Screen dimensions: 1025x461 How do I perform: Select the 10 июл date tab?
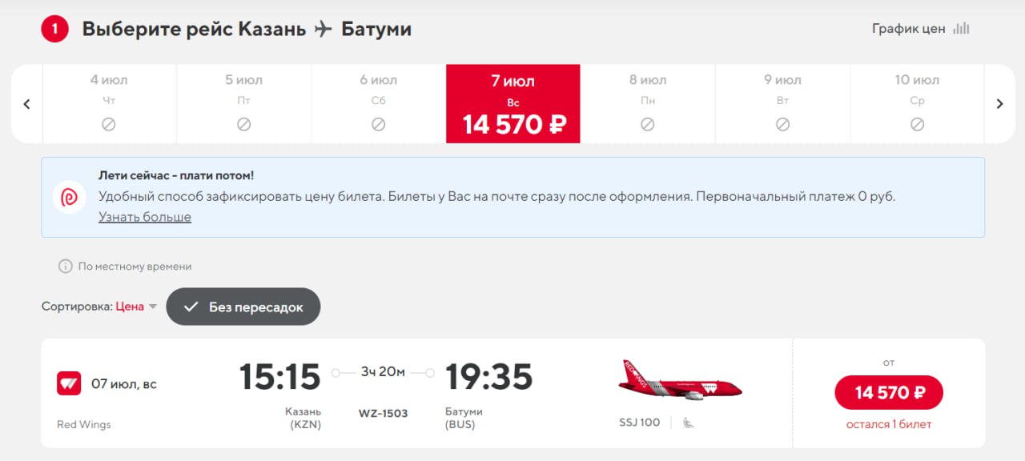click(x=917, y=104)
